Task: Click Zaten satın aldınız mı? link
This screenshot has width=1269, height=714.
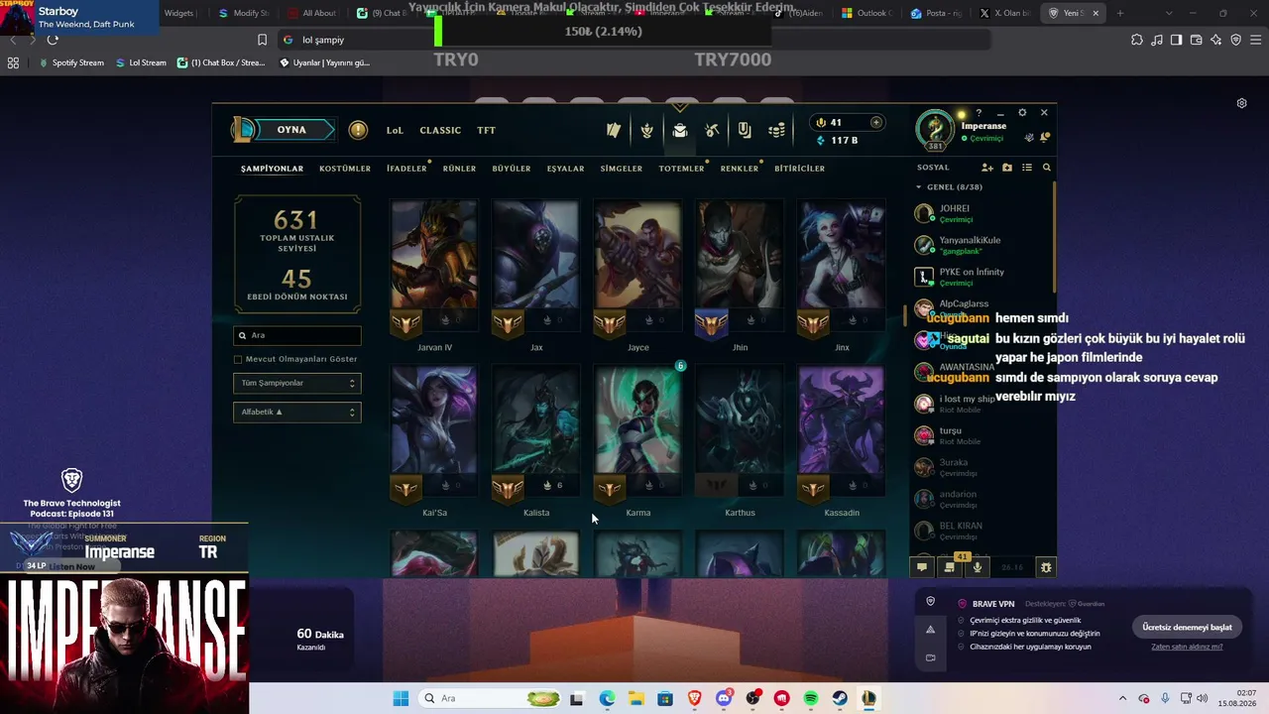Action: coord(1187,647)
